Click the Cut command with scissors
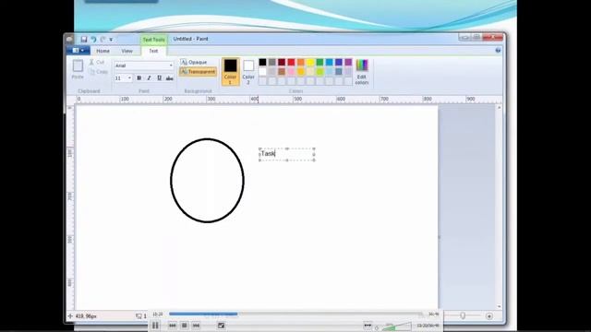 point(97,62)
